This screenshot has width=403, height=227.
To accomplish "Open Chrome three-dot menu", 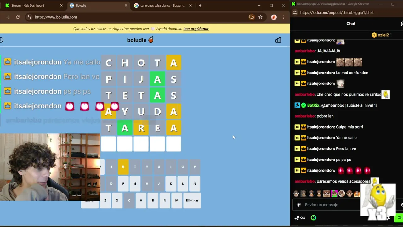I will [x=284, y=17].
